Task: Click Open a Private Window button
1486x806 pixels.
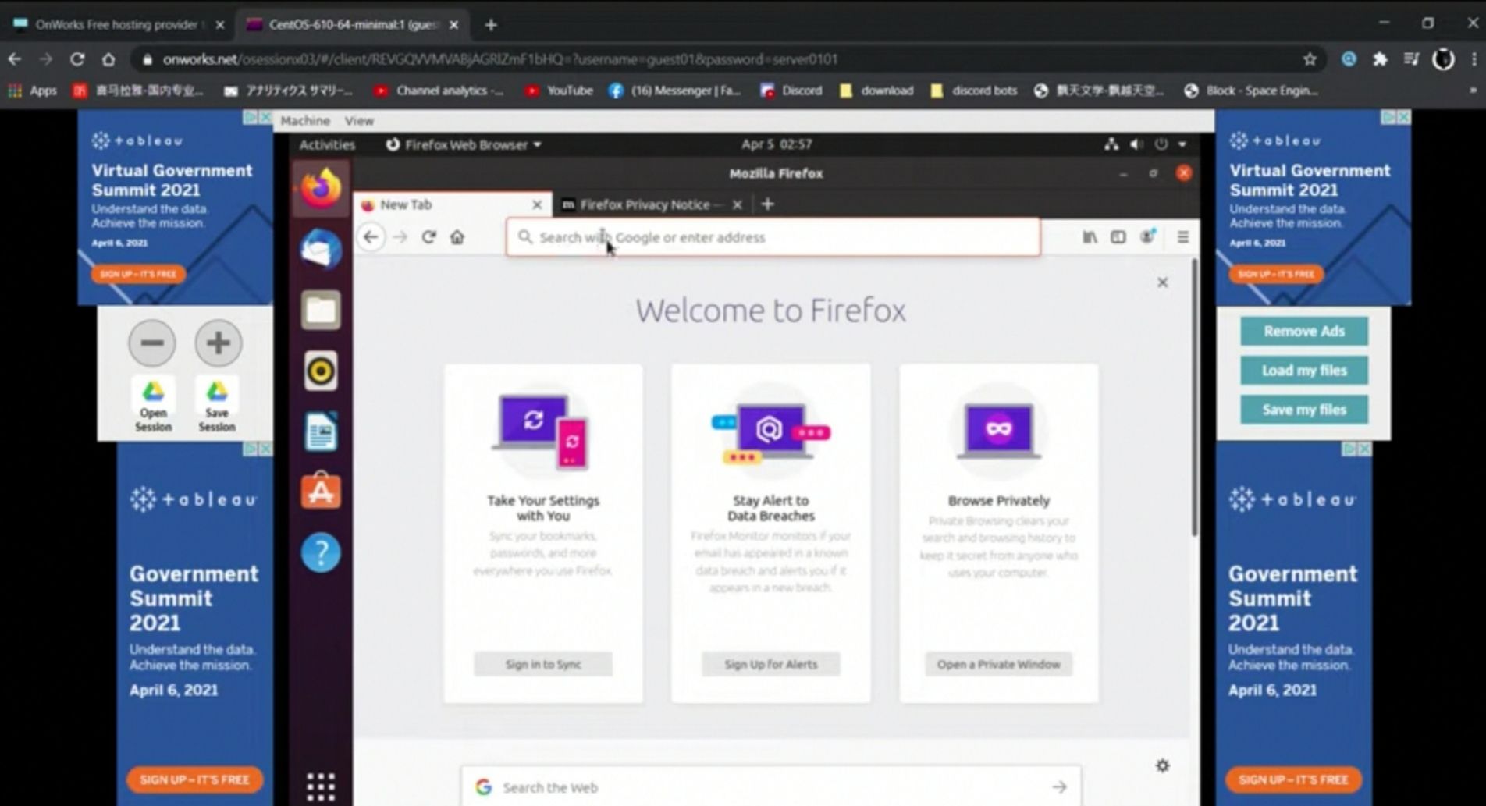Action: coord(999,665)
